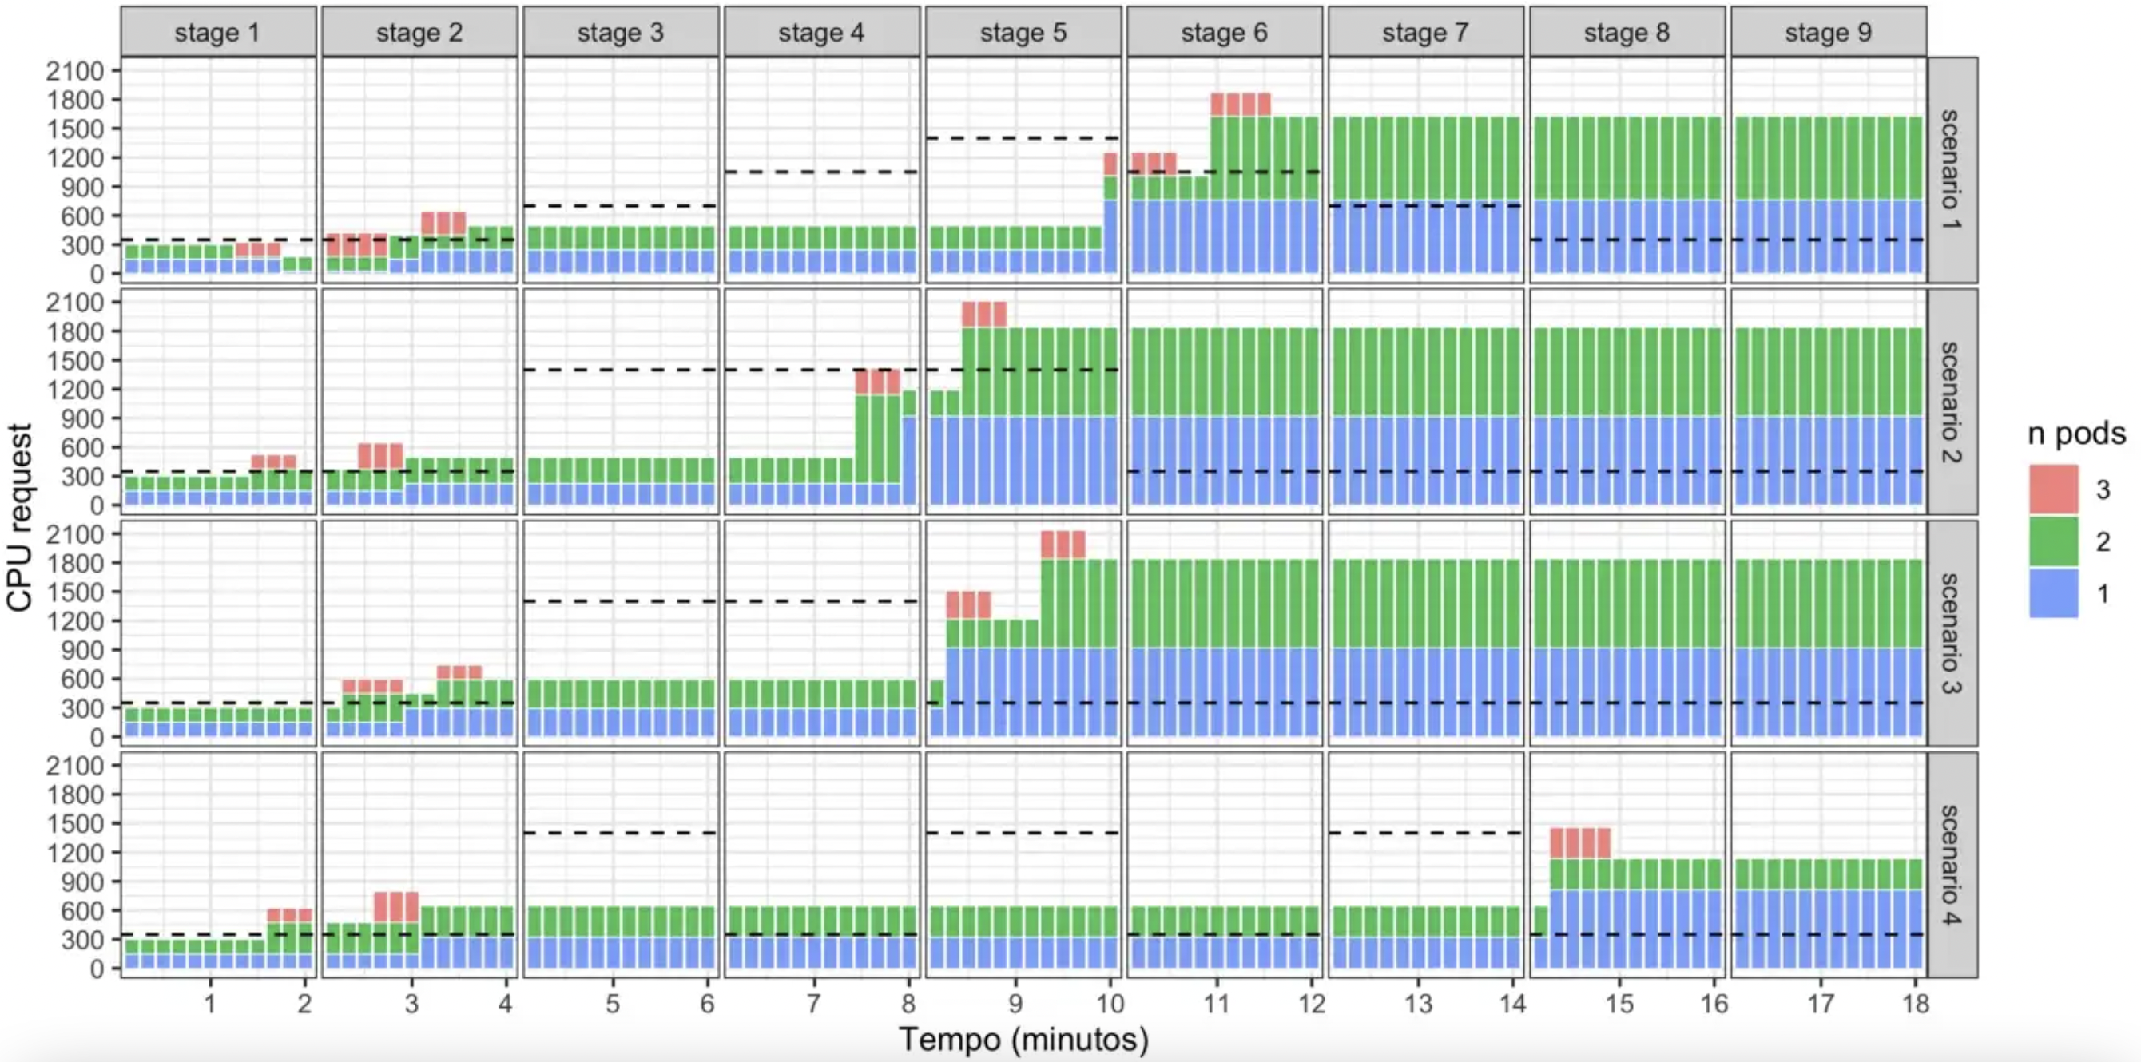The width and height of the screenshot is (2141, 1062).
Task: Click the 'n pods' legend title
Action: 2076,434
